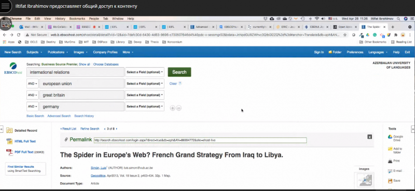This screenshot has width=415, height=191.
Task: Expand the More menu
Action: [128, 52]
